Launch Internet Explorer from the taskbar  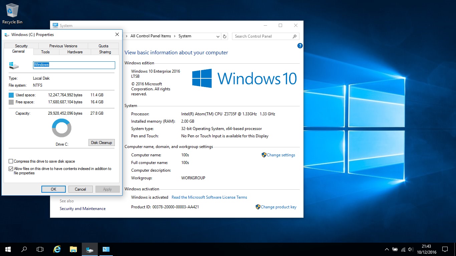click(x=57, y=249)
